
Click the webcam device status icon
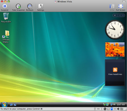click(x=95, y=109)
